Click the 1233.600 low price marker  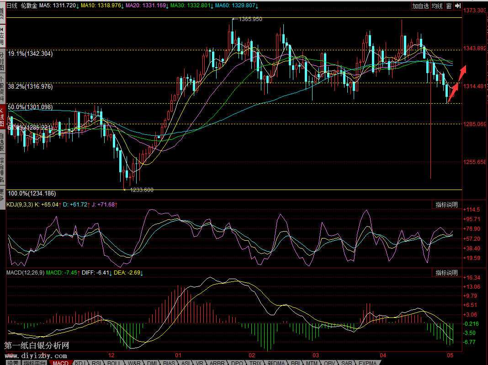[142, 190]
